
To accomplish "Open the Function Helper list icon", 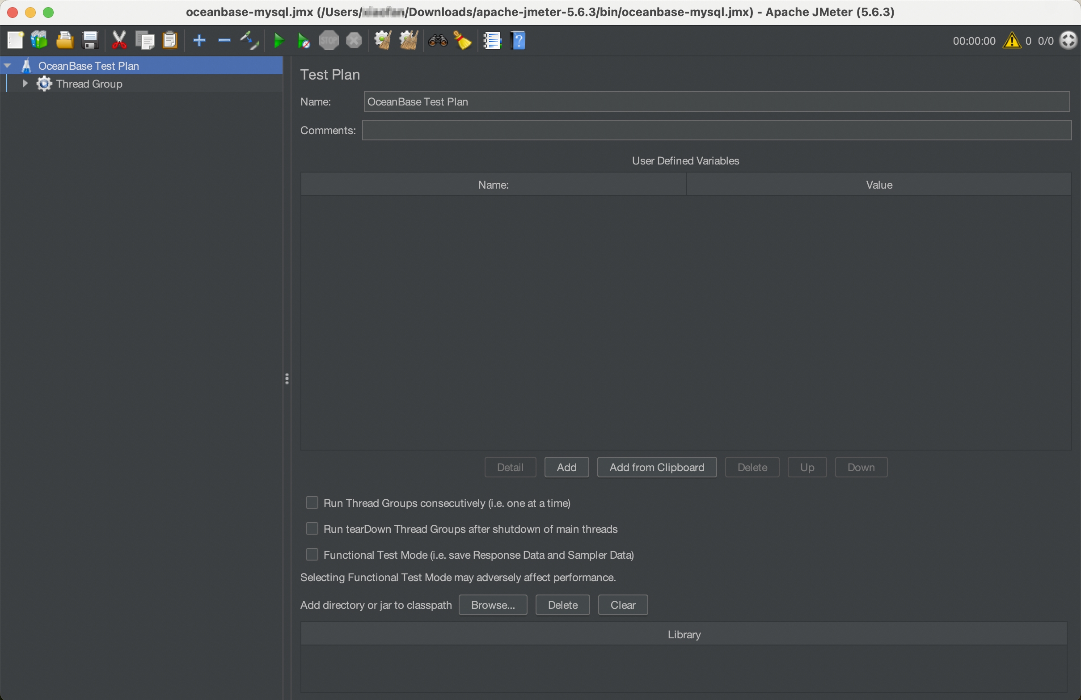I will [x=492, y=40].
